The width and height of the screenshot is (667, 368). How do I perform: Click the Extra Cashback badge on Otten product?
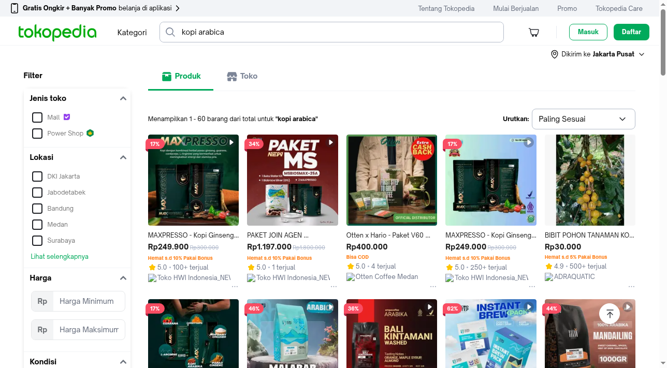(x=422, y=150)
